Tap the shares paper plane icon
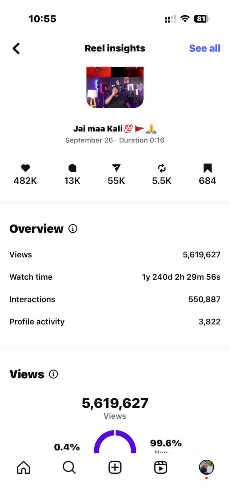The image size is (230, 501). tap(116, 168)
